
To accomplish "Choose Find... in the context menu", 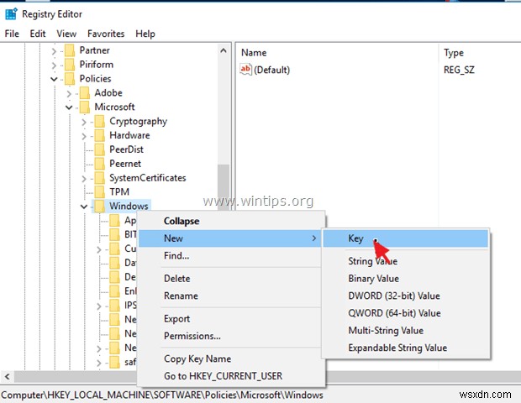I will pos(231,256).
